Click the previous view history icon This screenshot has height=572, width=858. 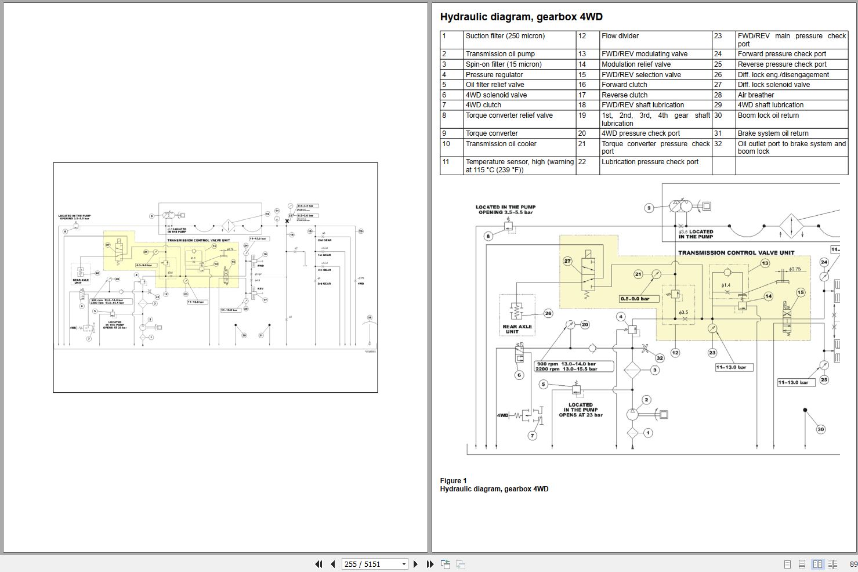pyautogui.click(x=444, y=563)
